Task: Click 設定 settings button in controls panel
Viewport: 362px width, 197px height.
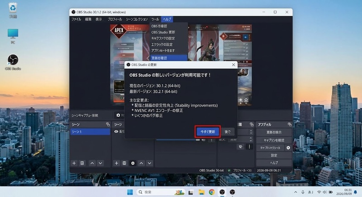Action: [274, 155]
